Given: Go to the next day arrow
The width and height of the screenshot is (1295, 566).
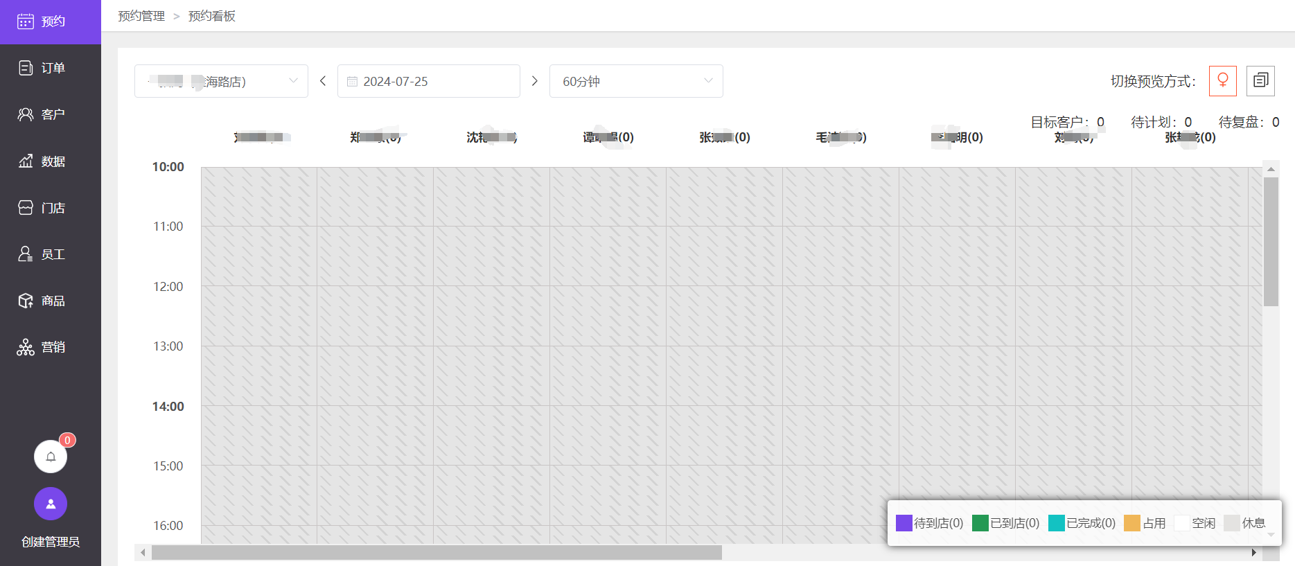Looking at the screenshot, I should 534,81.
